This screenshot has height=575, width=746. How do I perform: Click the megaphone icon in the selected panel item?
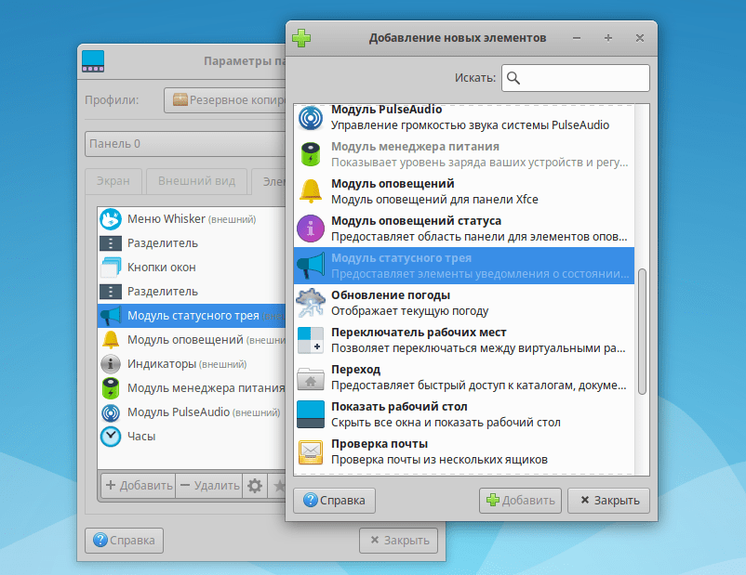click(111, 316)
